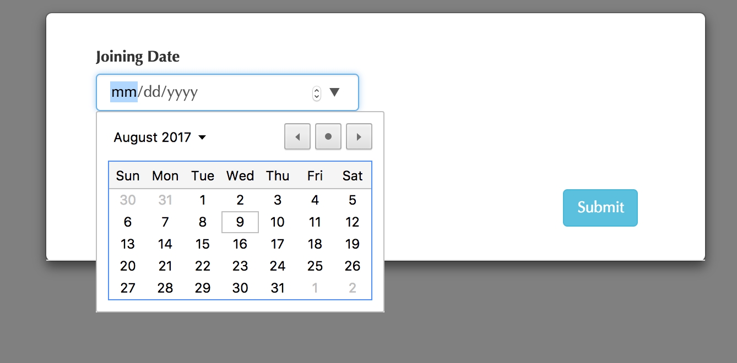Choose Friday August 11
Image resolution: width=737 pixels, height=363 pixels.
(x=315, y=222)
